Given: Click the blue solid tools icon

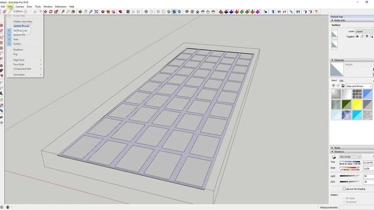Looking at the screenshot, I should [231, 12].
